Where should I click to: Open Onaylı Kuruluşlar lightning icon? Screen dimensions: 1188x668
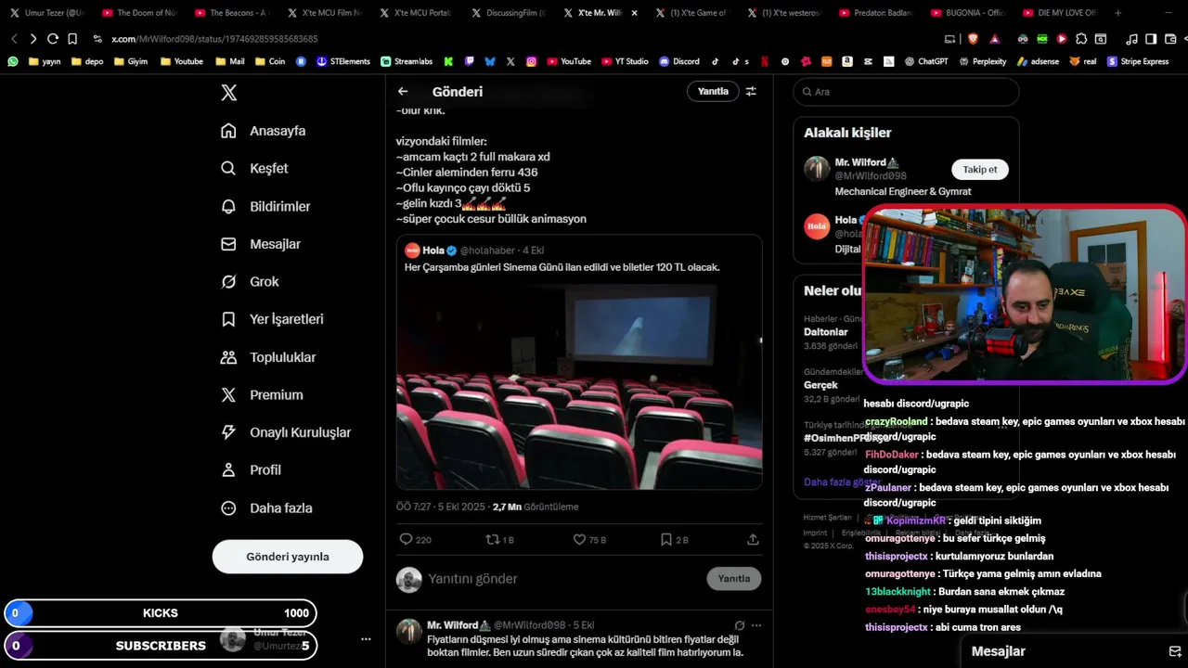pyautogui.click(x=228, y=432)
